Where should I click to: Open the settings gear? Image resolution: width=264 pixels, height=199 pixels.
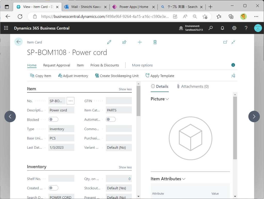(234, 28)
